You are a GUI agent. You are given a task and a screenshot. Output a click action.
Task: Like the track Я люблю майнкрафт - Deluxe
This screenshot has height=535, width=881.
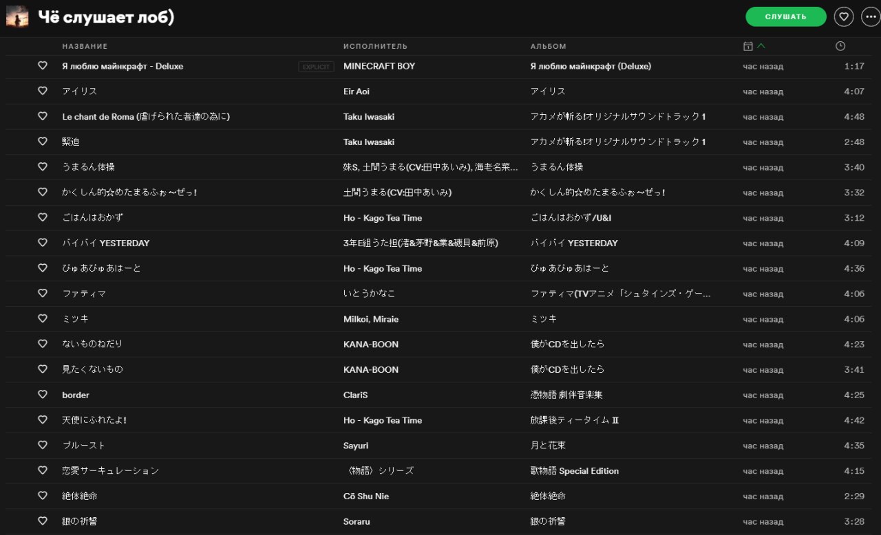click(43, 66)
